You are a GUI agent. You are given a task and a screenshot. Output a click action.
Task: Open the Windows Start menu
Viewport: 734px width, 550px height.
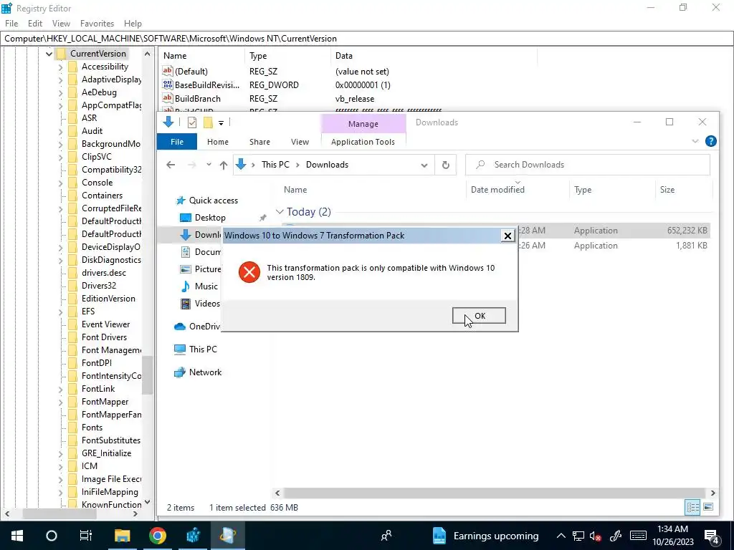[17, 536]
